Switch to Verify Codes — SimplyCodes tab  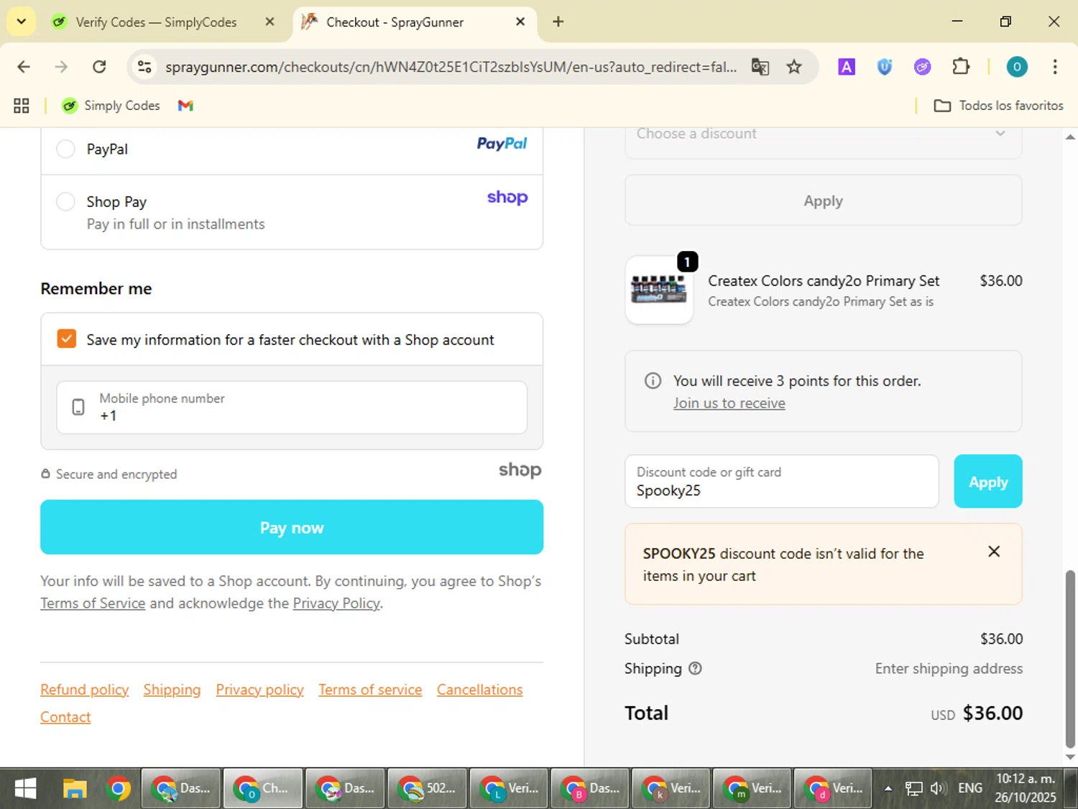tap(156, 22)
